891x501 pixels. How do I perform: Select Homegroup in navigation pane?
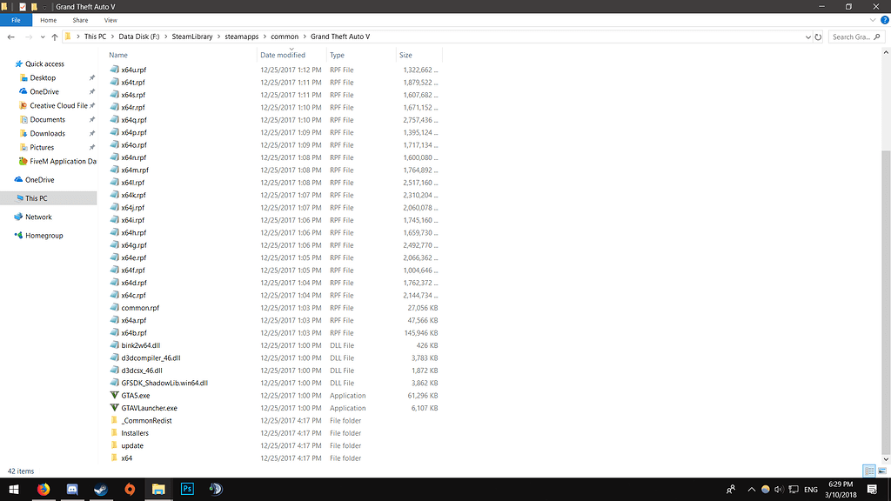tap(44, 236)
